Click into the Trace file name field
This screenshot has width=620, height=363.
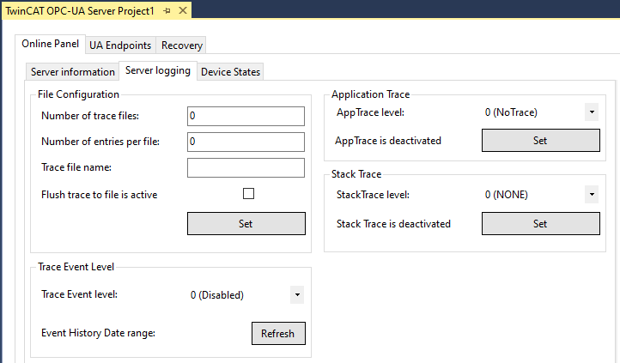(x=246, y=168)
